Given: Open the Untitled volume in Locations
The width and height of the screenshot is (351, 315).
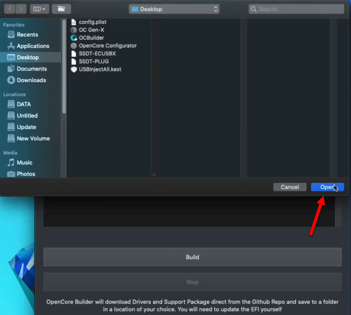Looking at the screenshot, I should coord(30,116).
